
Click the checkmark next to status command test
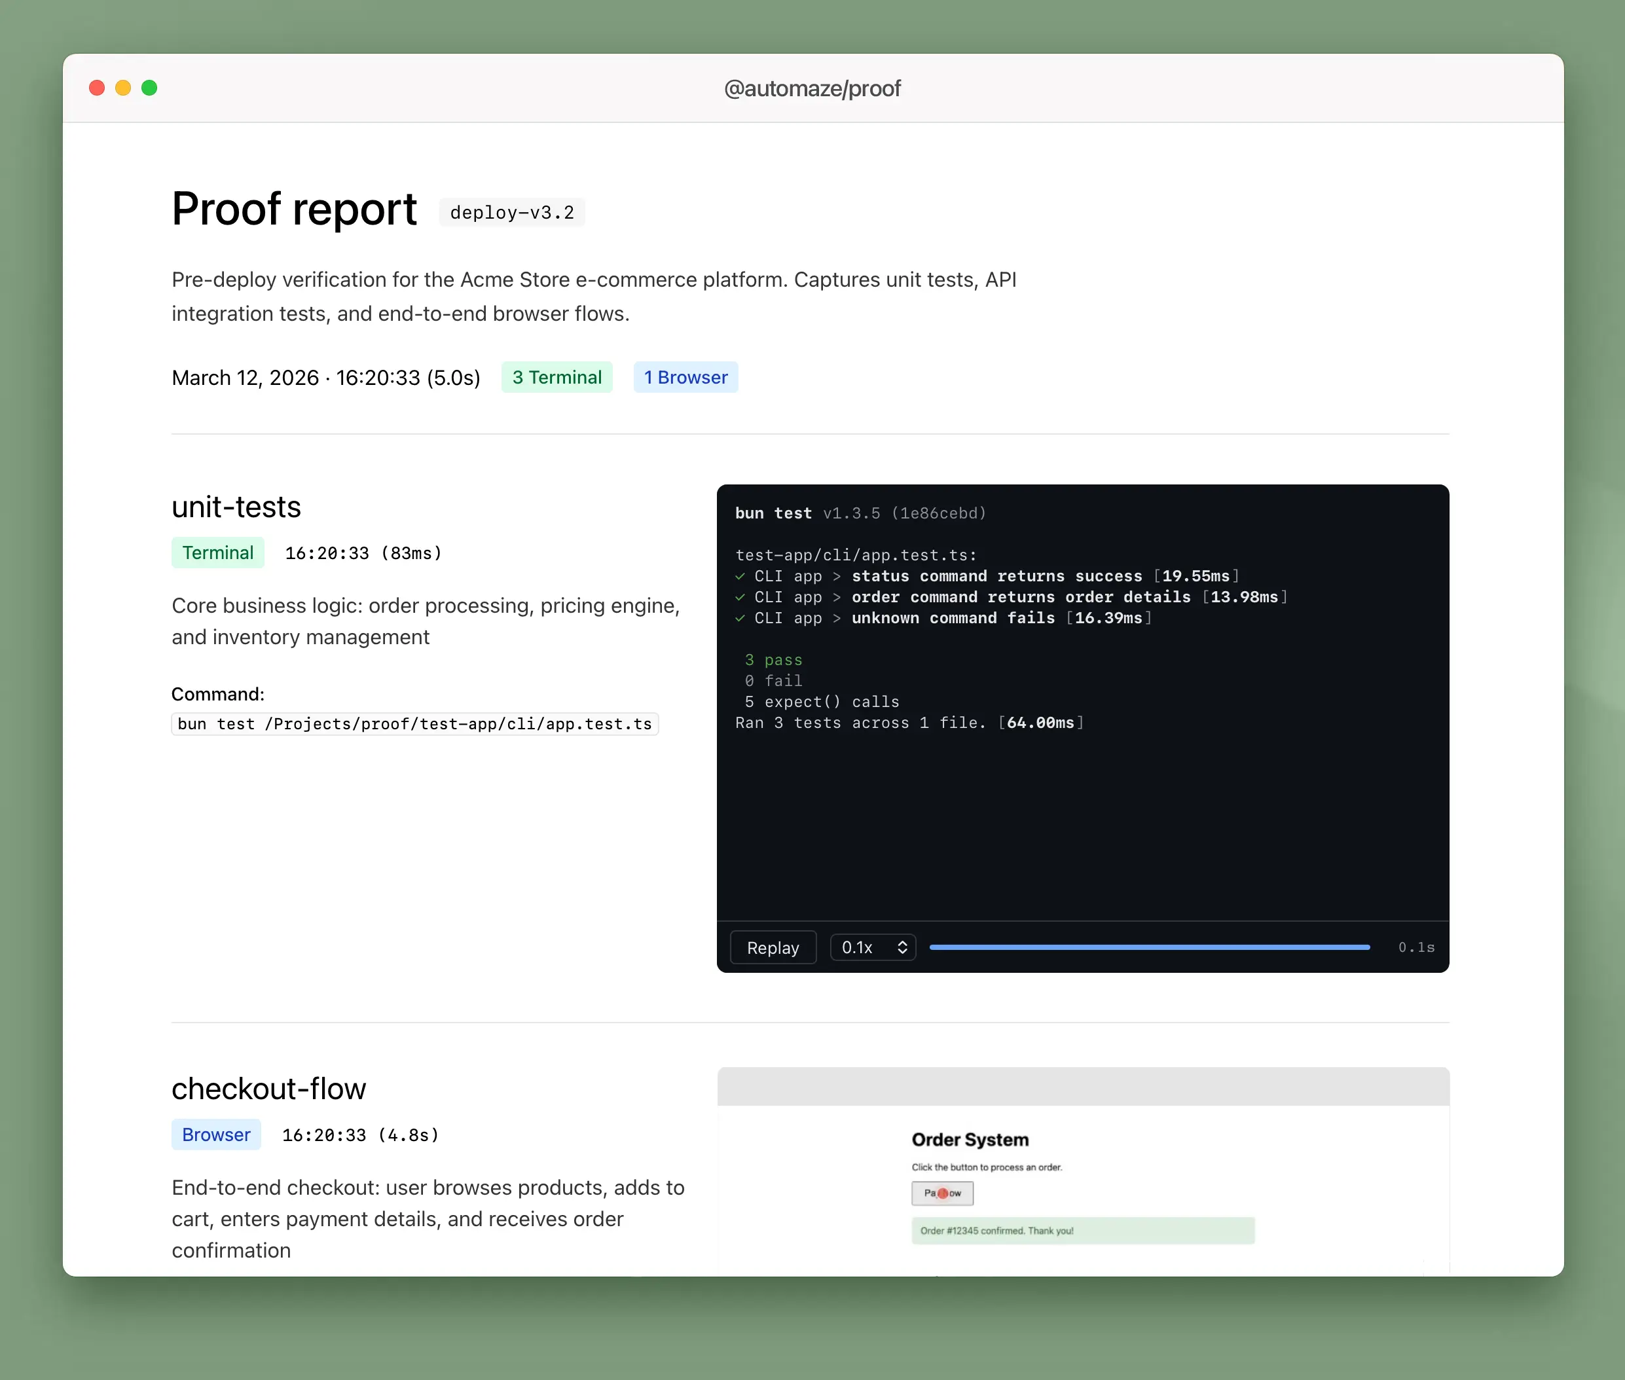tap(740, 577)
